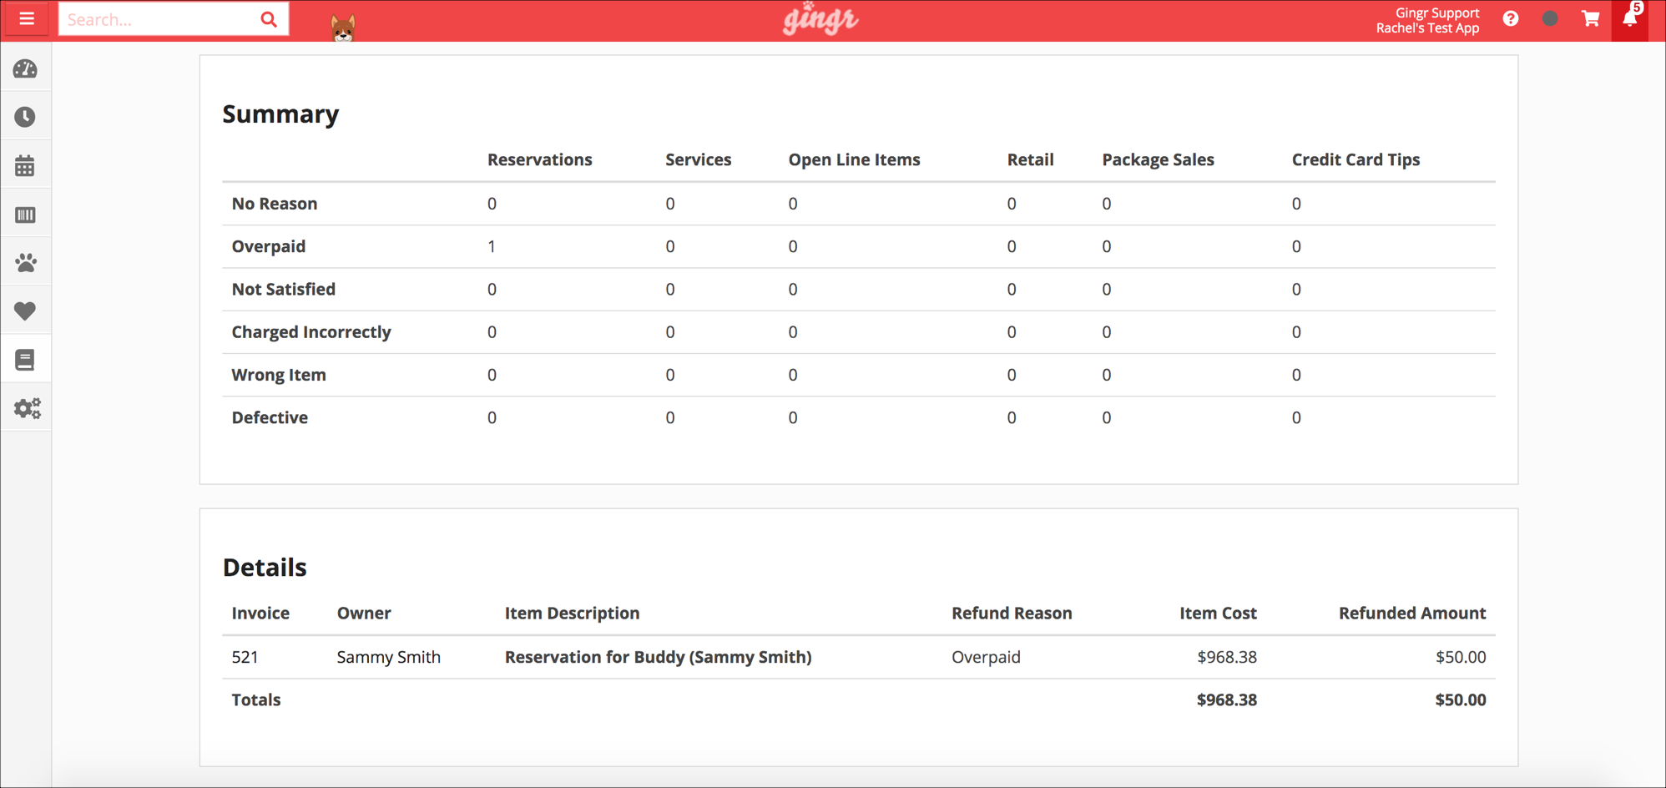Open invoice 521
Screen dimensions: 1666x788
[x=245, y=657]
